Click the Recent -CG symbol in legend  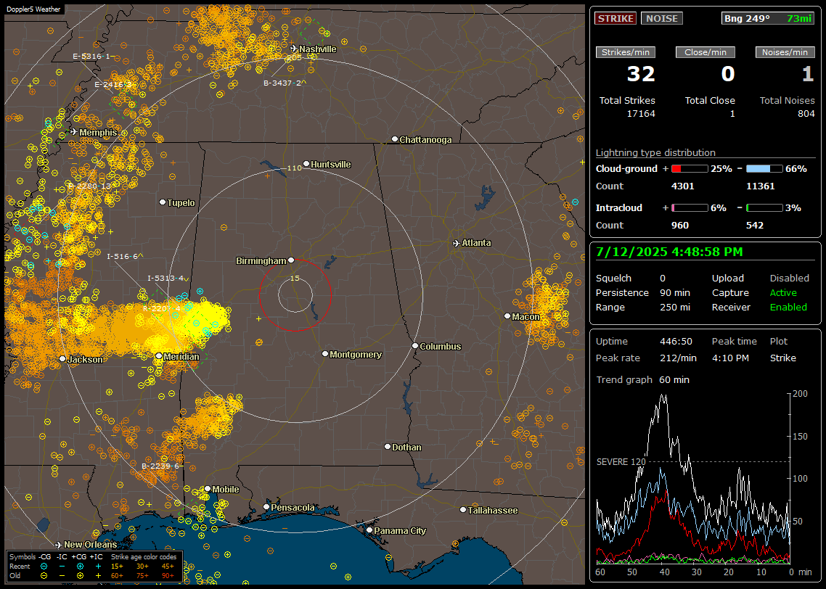(44, 567)
